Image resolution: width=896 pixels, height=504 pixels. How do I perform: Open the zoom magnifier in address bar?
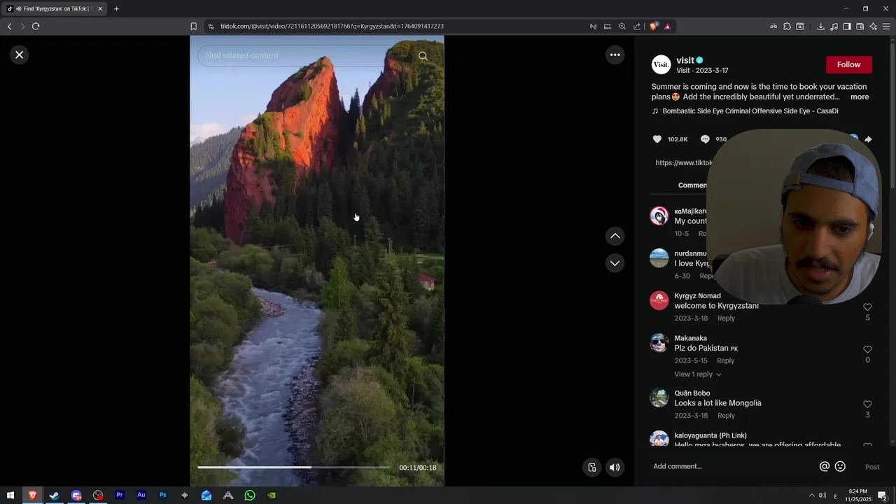[x=622, y=27]
